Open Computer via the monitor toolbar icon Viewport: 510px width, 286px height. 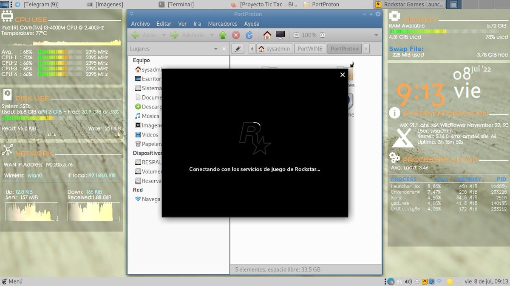pyautogui.click(x=280, y=35)
